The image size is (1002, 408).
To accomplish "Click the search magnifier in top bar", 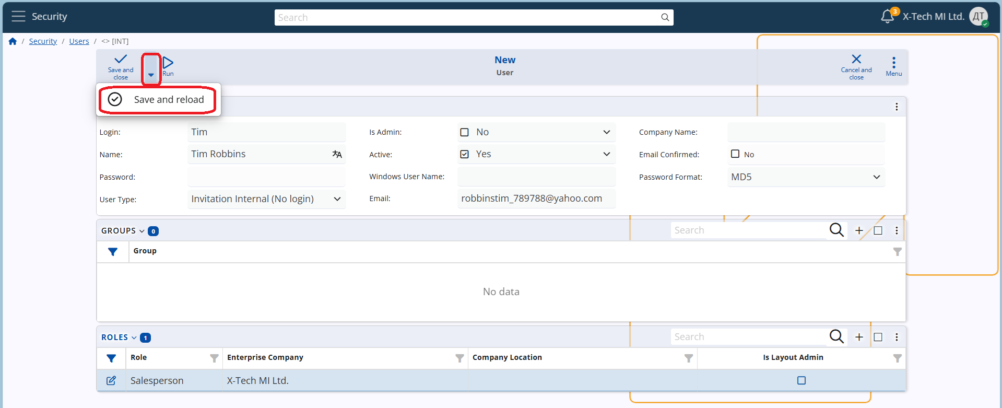I will click(665, 17).
